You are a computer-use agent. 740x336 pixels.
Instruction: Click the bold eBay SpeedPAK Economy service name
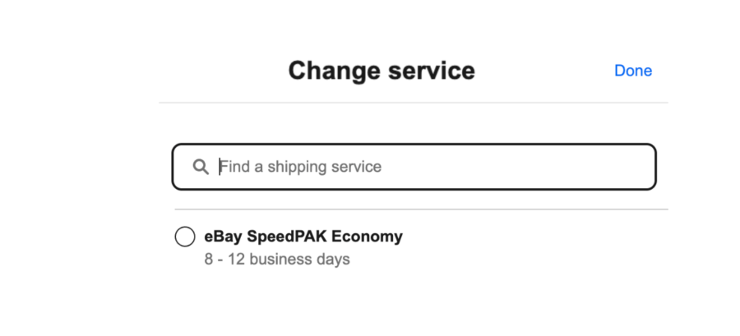303,237
